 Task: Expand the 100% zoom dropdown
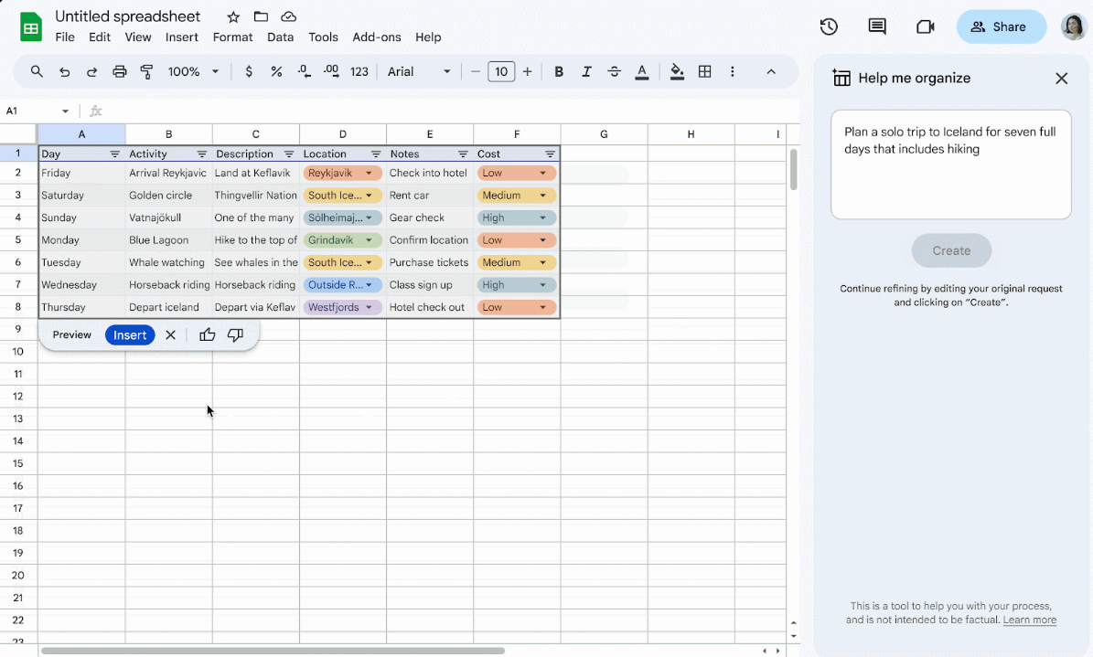[194, 71]
